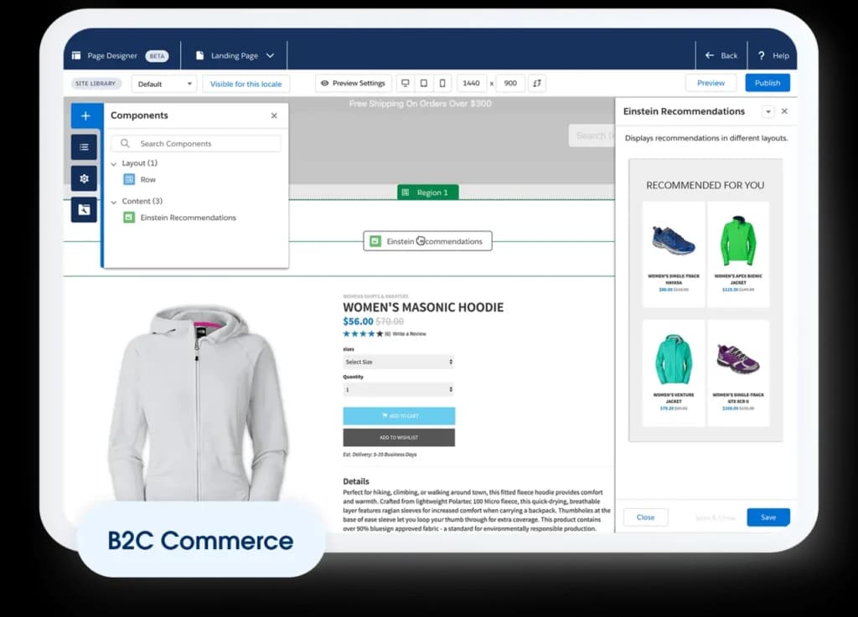The width and height of the screenshot is (858, 617).
Task: Click Women's Single-Track Hayasa shoe thumbnail
Action: [674, 240]
